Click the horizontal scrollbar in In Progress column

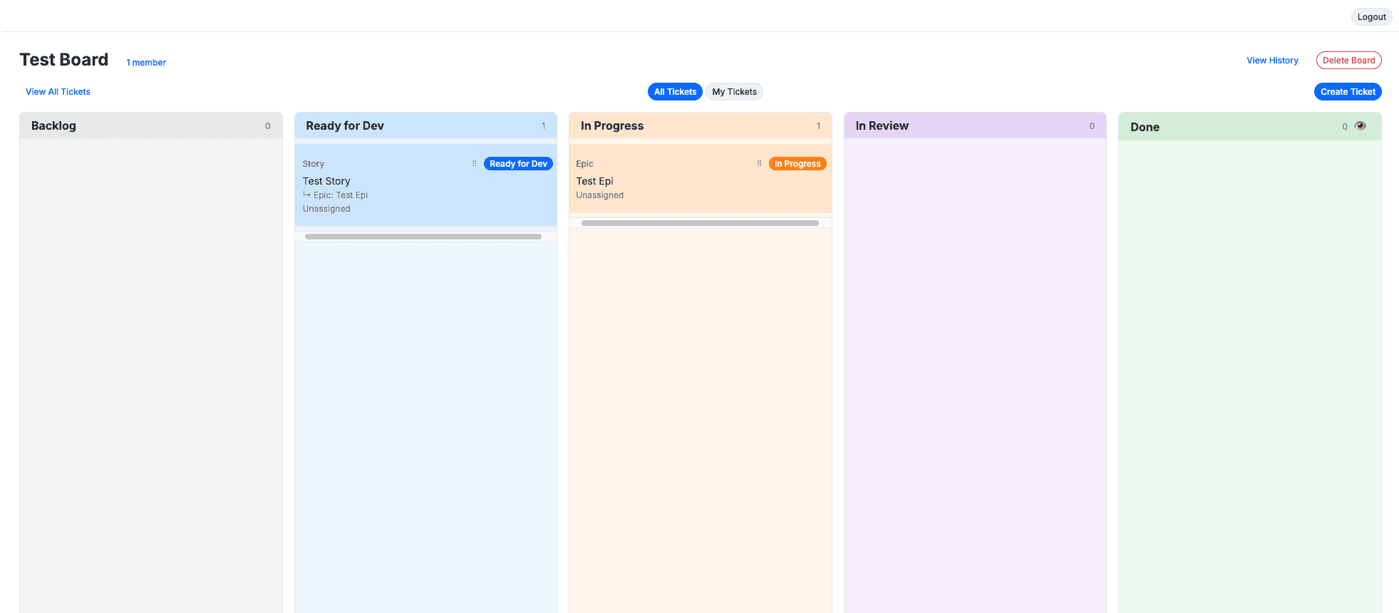[700, 223]
